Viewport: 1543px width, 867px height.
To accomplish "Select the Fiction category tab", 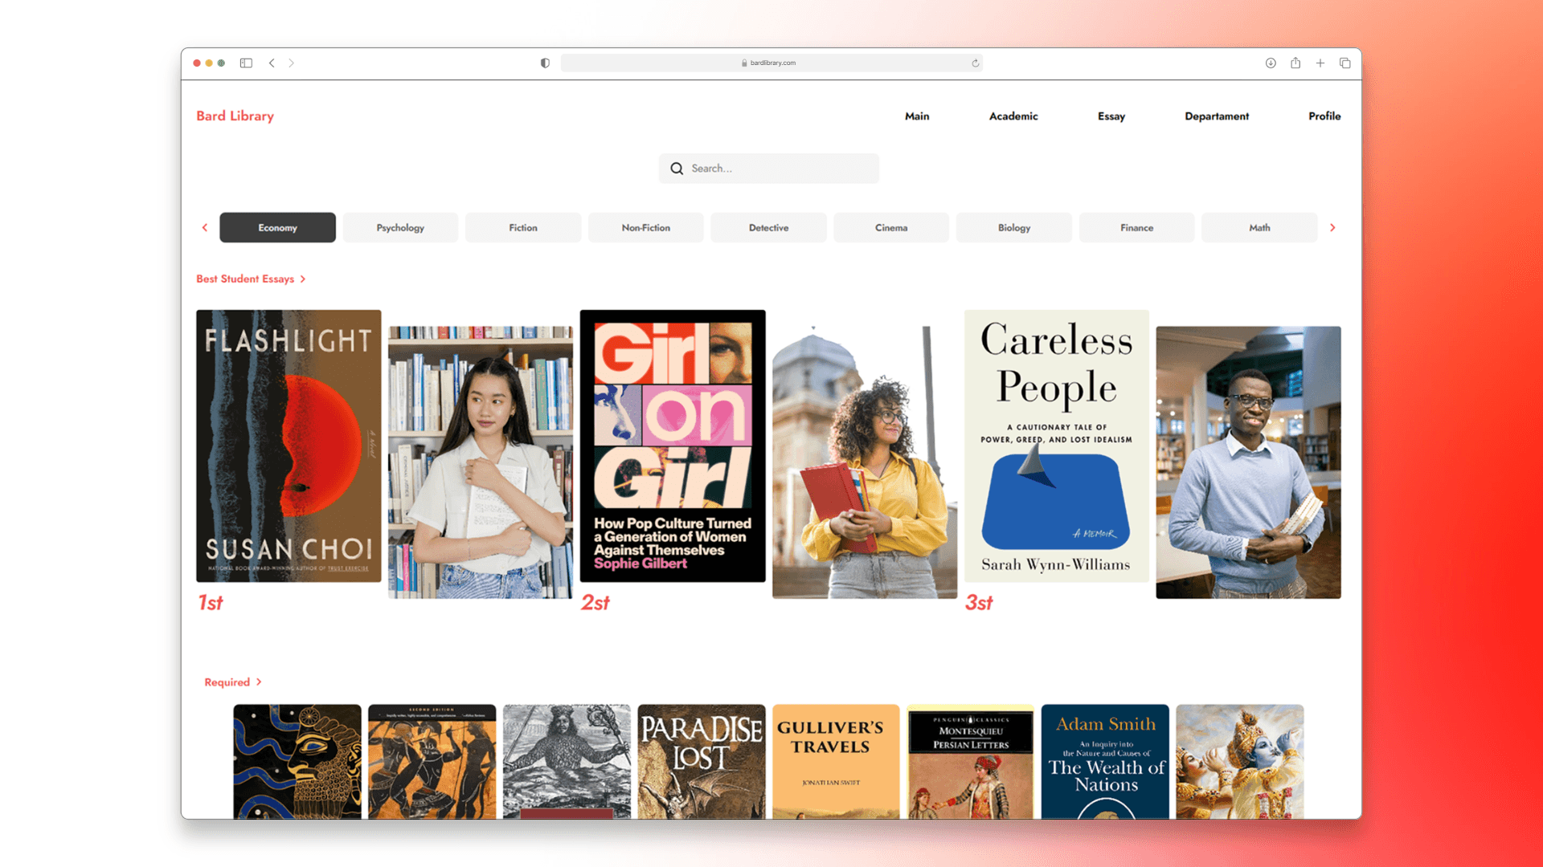I will (x=523, y=228).
